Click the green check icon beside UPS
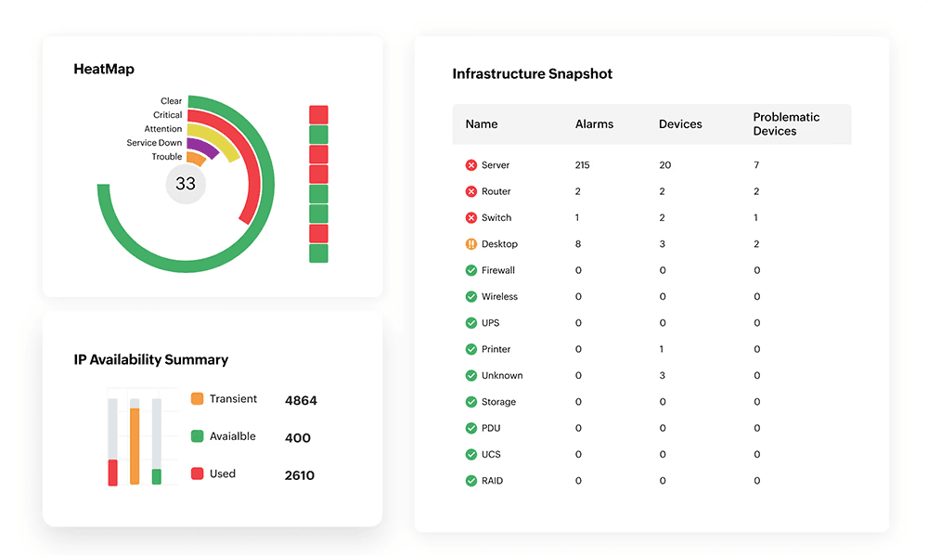Viewport: 928px width, 557px height. coord(470,323)
